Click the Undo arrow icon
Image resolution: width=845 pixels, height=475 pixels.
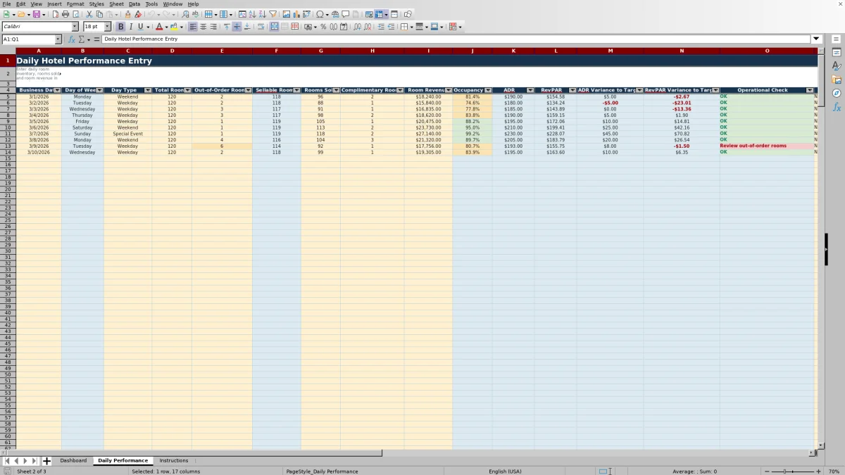click(151, 14)
